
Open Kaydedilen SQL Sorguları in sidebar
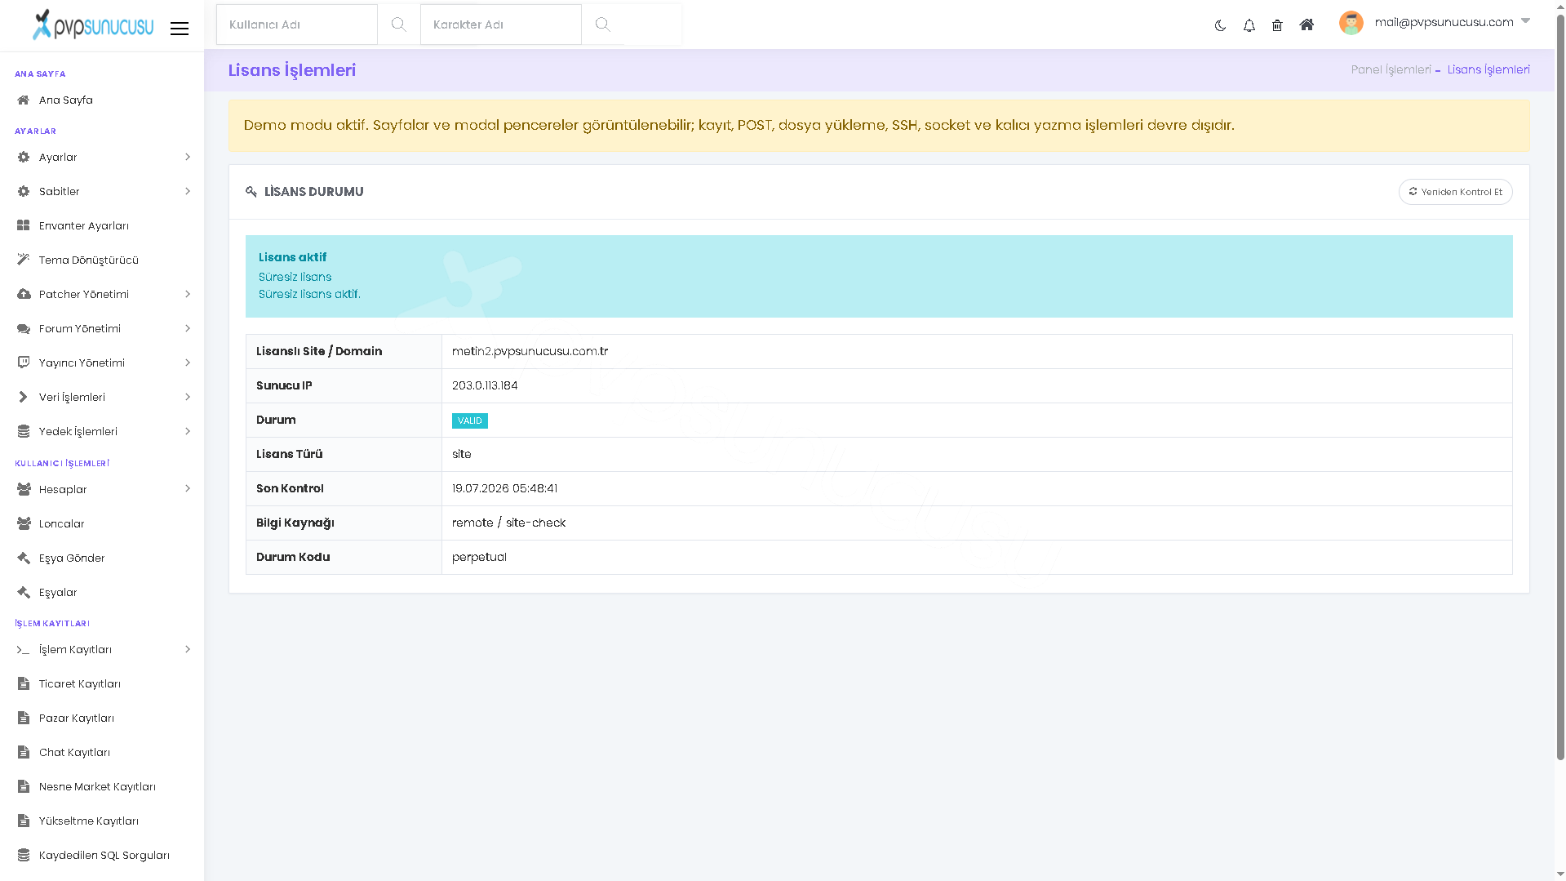(x=102, y=855)
